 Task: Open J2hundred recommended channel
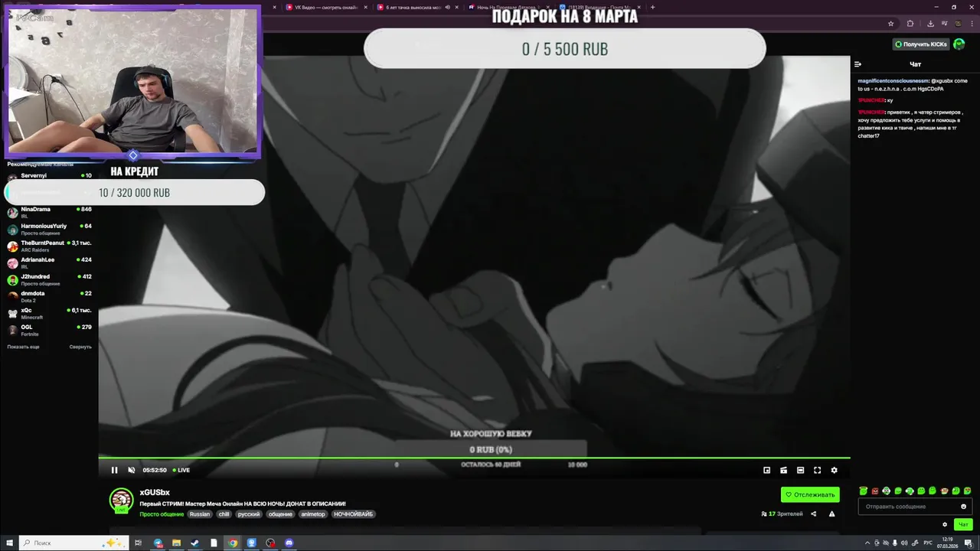[x=49, y=279]
